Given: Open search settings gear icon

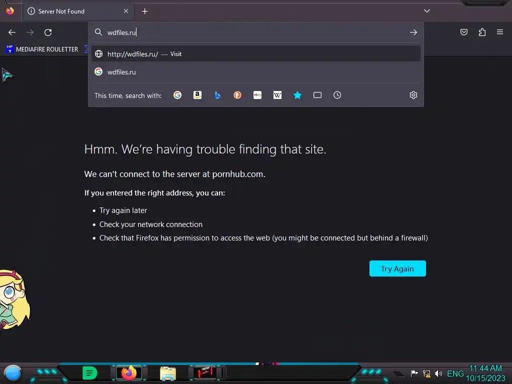Looking at the screenshot, I should click(x=413, y=95).
